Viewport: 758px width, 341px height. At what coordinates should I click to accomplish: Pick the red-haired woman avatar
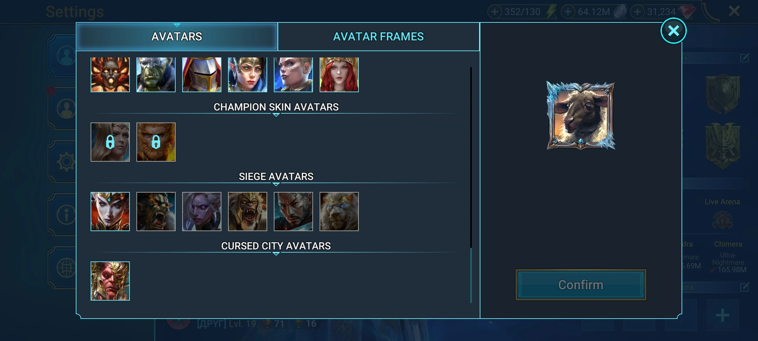[x=339, y=75]
